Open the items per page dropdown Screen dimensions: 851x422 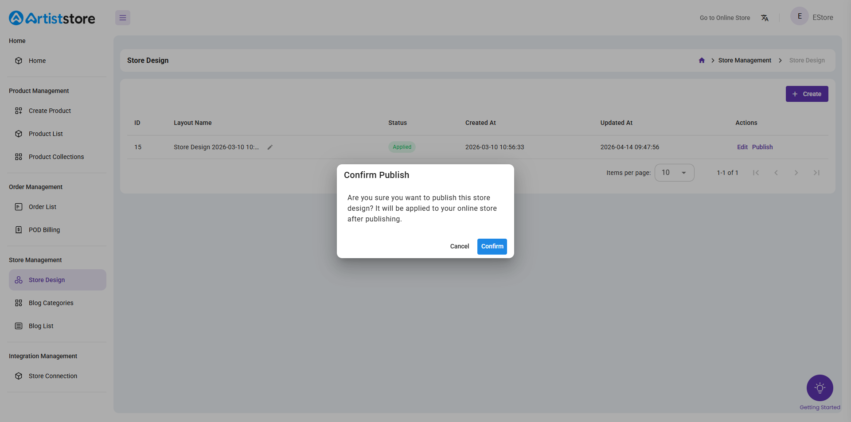[674, 173]
